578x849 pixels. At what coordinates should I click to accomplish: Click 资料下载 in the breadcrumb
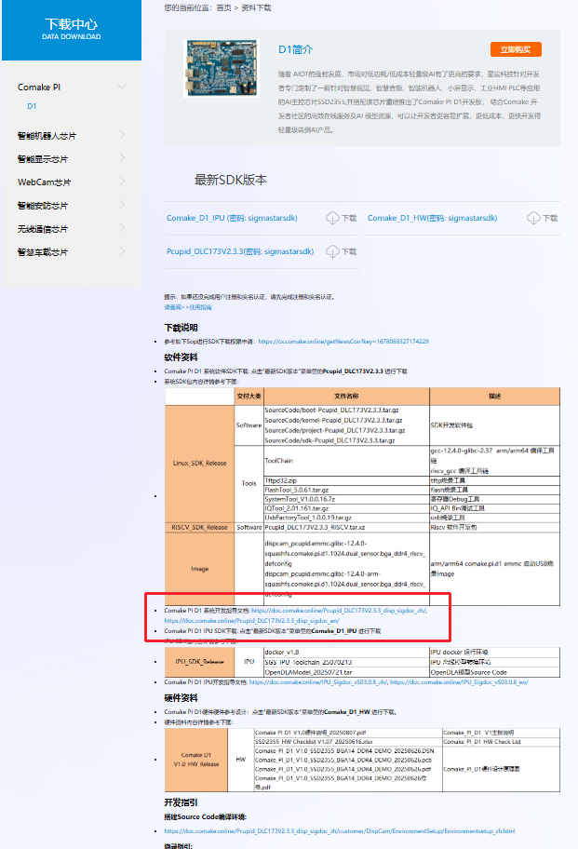click(256, 8)
